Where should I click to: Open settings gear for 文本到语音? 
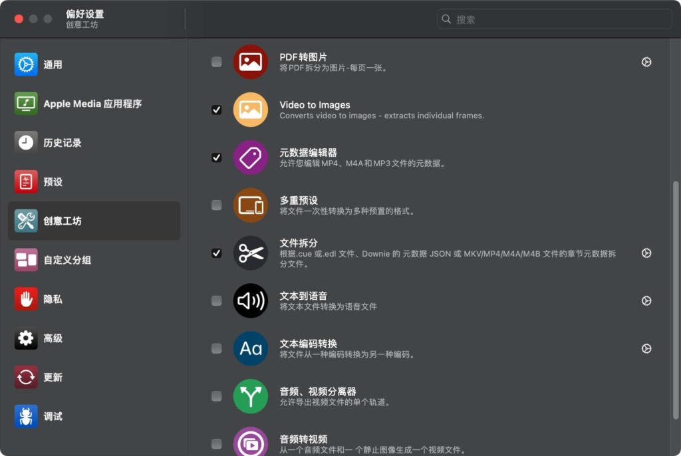[x=646, y=300]
